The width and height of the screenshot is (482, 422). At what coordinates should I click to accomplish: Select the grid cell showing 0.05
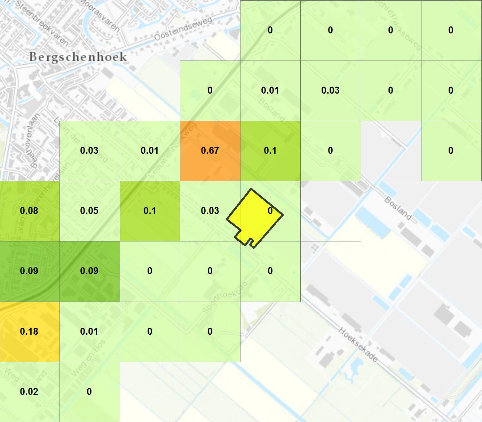point(89,211)
